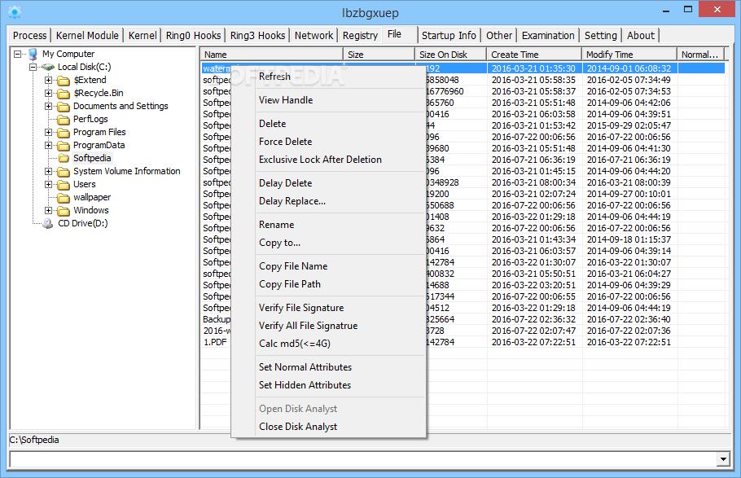Expand the System Volume Information node
This screenshot has width=741, height=478.
(x=49, y=171)
